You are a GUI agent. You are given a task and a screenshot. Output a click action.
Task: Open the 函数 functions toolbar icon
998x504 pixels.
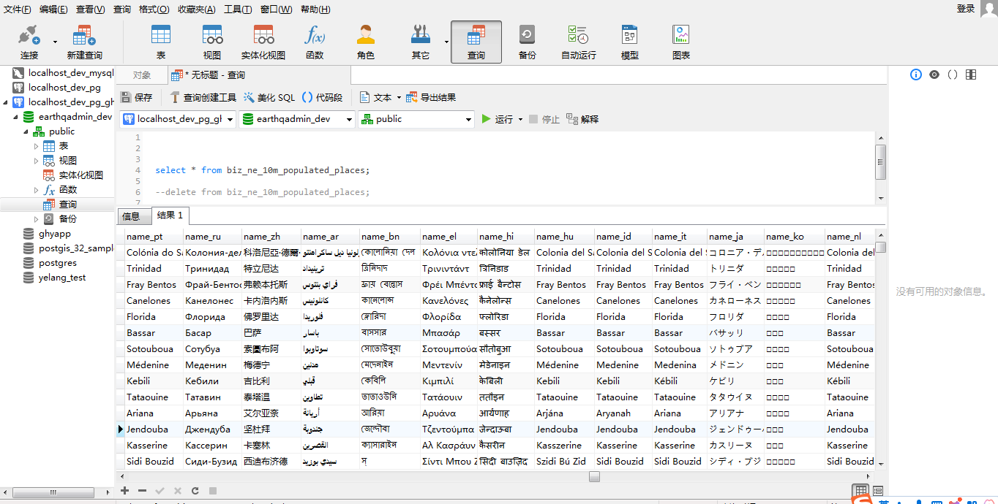click(315, 42)
